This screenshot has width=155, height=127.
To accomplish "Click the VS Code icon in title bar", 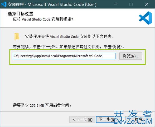I will point(4,4).
